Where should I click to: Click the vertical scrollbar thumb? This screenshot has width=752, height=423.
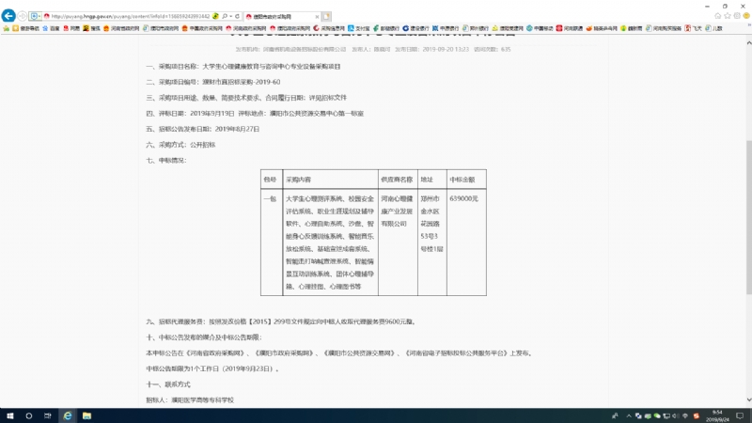[x=748, y=216]
